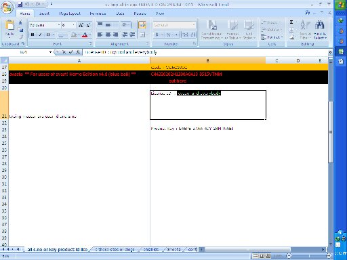The width and height of the screenshot is (347, 260).
Task: Open the number format General dropdown
Action: 194,25
